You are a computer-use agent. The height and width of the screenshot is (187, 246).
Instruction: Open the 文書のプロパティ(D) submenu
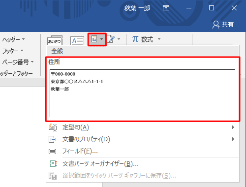pos(143,139)
